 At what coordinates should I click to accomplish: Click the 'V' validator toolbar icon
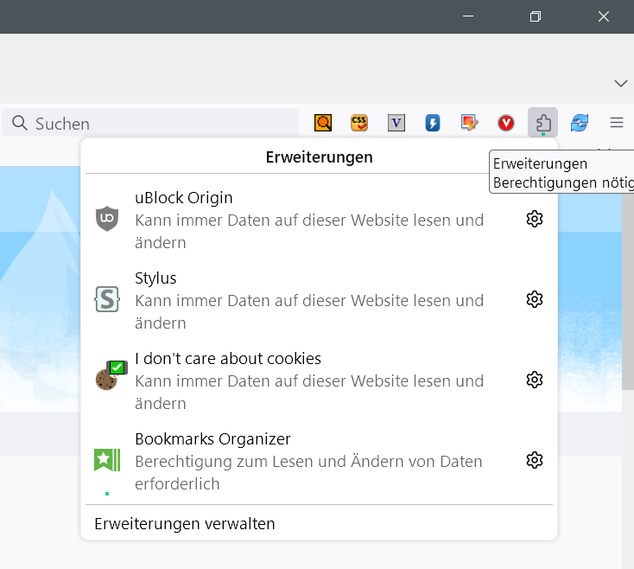396,123
